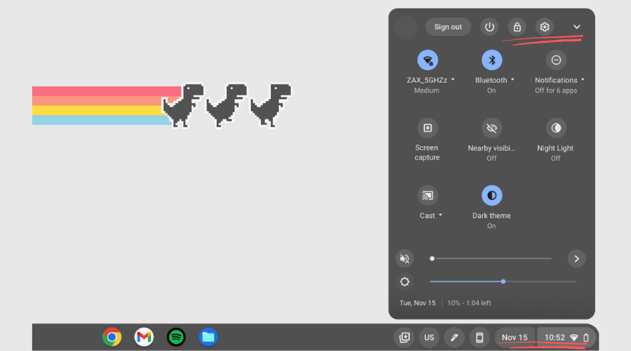631x351 pixels.
Task: Open Settings via the gear icon
Action: 545,27
